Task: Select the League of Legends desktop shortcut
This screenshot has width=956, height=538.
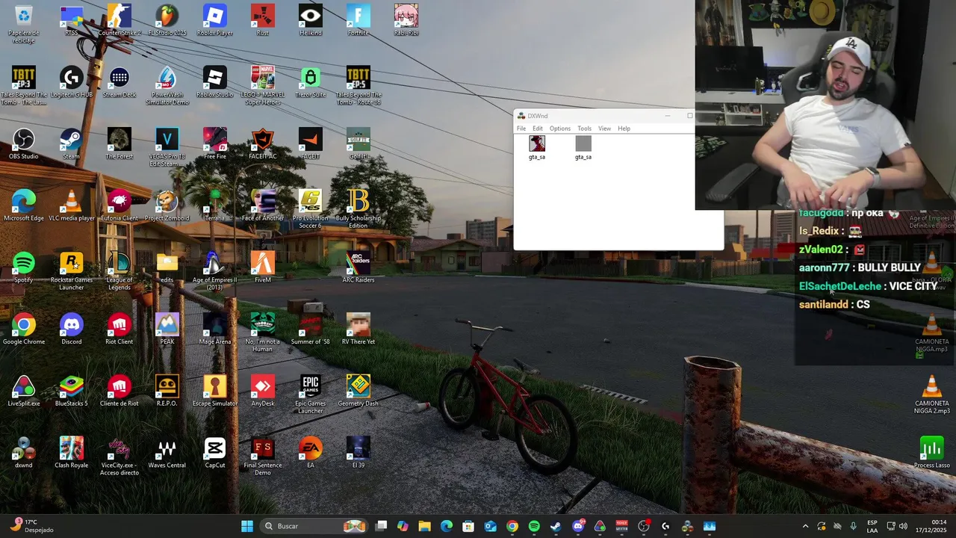Action: coord(119,270)
